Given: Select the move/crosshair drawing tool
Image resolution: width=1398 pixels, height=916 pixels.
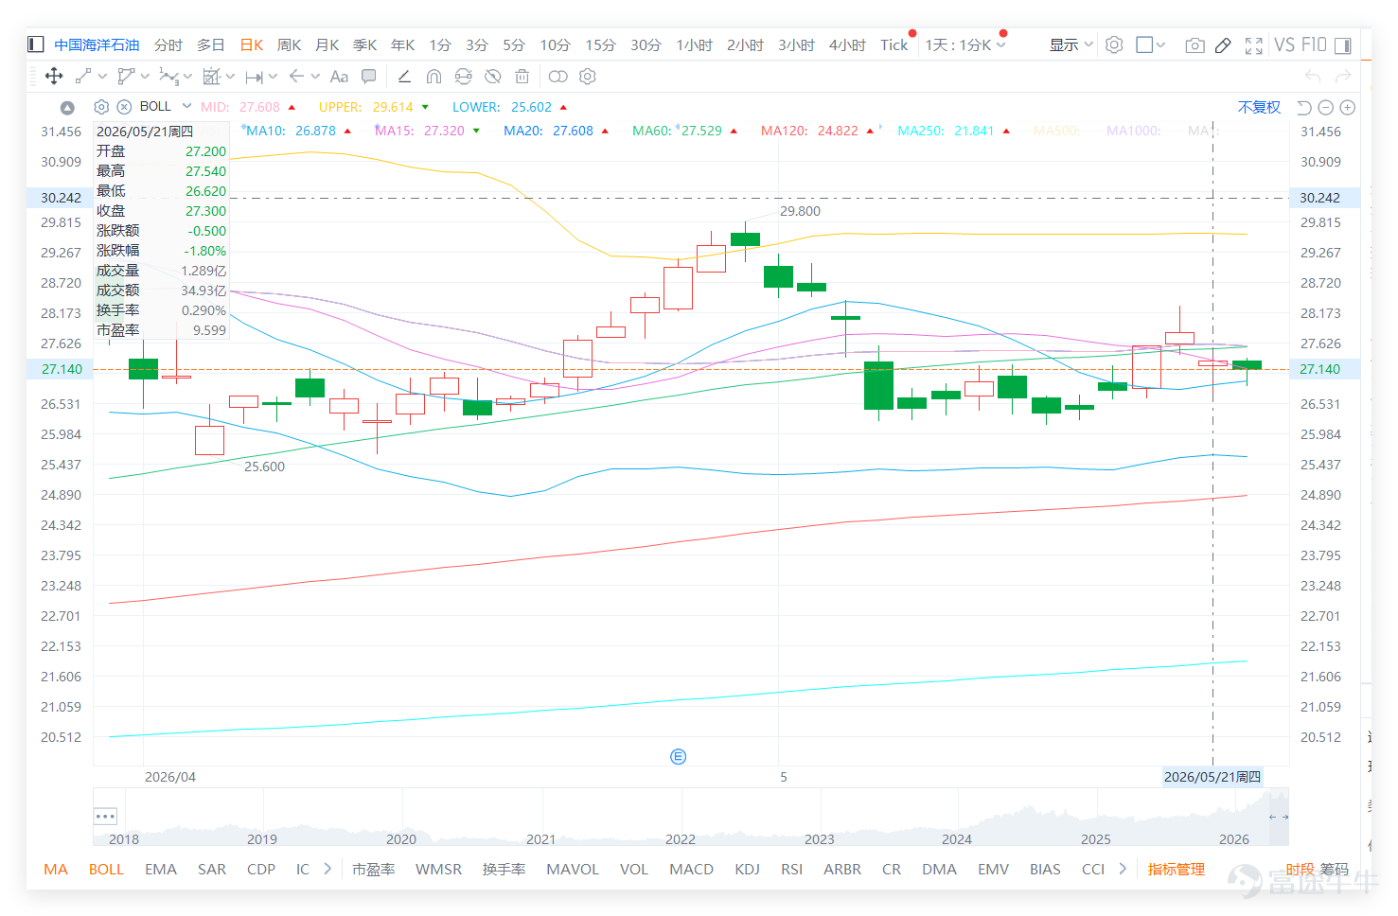Looking at the screenshot, I should 54,77.
